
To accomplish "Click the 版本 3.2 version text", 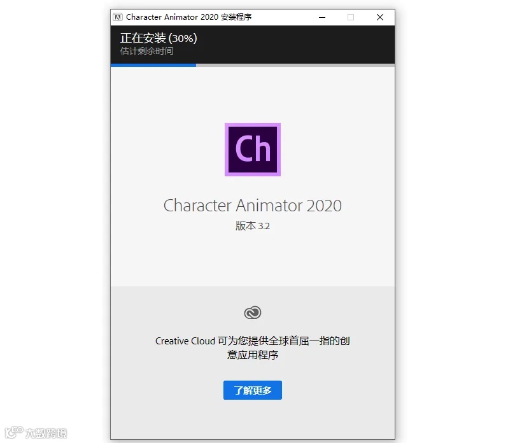I will point(252,226).
